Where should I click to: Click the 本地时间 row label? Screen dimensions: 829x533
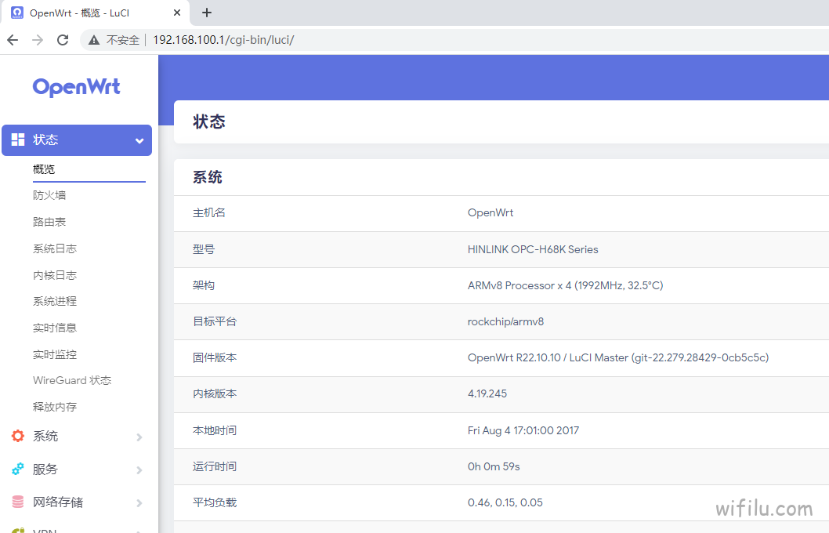pyautogui.click(x=215, y=430)
